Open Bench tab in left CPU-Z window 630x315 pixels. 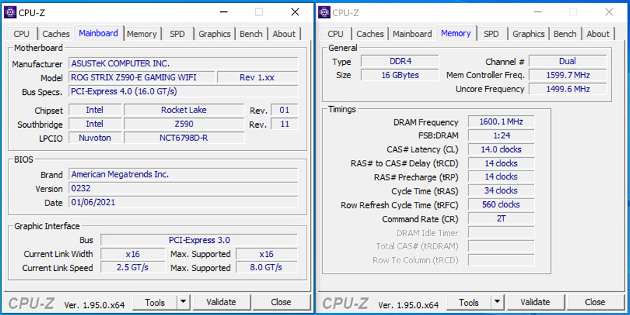coord(251,34)
